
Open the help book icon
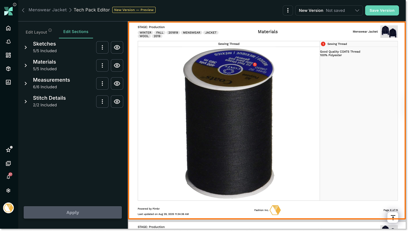8,163
